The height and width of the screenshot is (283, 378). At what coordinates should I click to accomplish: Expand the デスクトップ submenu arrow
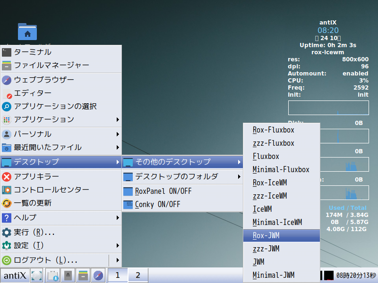pos(118,162)
